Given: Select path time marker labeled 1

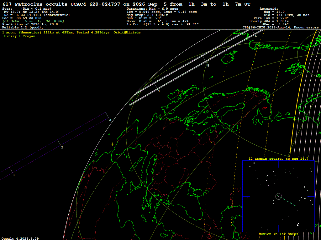Looking at the screenshot, I should [x=14, y=175].
